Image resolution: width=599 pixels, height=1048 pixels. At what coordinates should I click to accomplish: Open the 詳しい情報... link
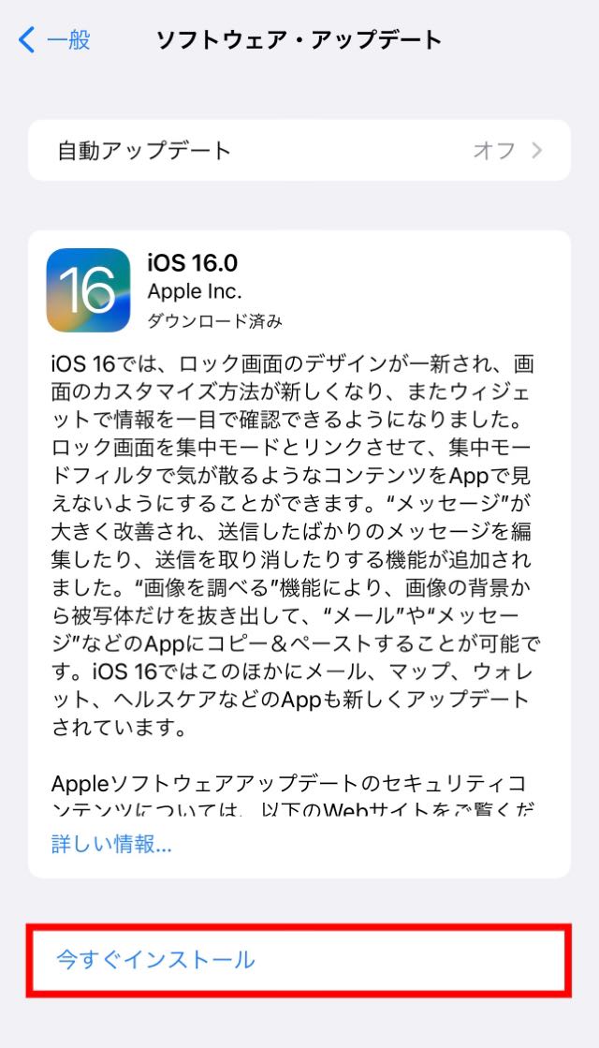[x=111, y=844]
